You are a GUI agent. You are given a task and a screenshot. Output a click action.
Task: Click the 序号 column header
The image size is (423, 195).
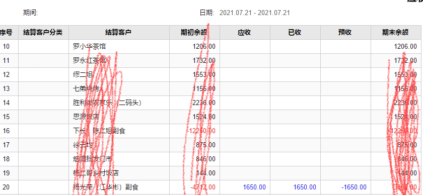point(6,33)
